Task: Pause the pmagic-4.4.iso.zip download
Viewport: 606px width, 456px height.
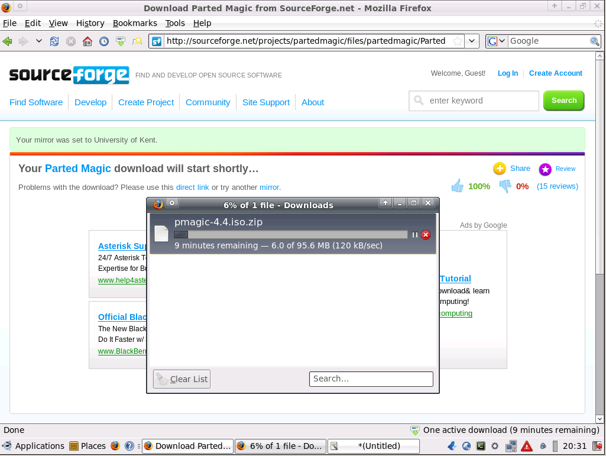Action: point(414,235)
